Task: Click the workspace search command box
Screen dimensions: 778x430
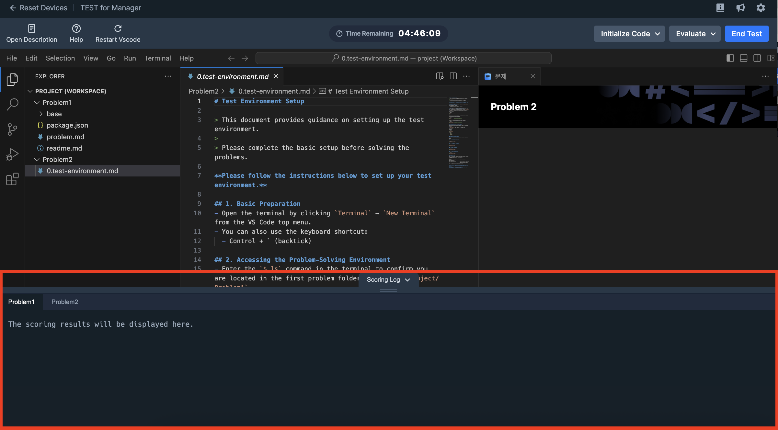Action: click(403, 58)
